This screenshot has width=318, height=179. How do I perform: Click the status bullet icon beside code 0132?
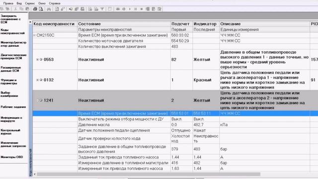[41, 80]
